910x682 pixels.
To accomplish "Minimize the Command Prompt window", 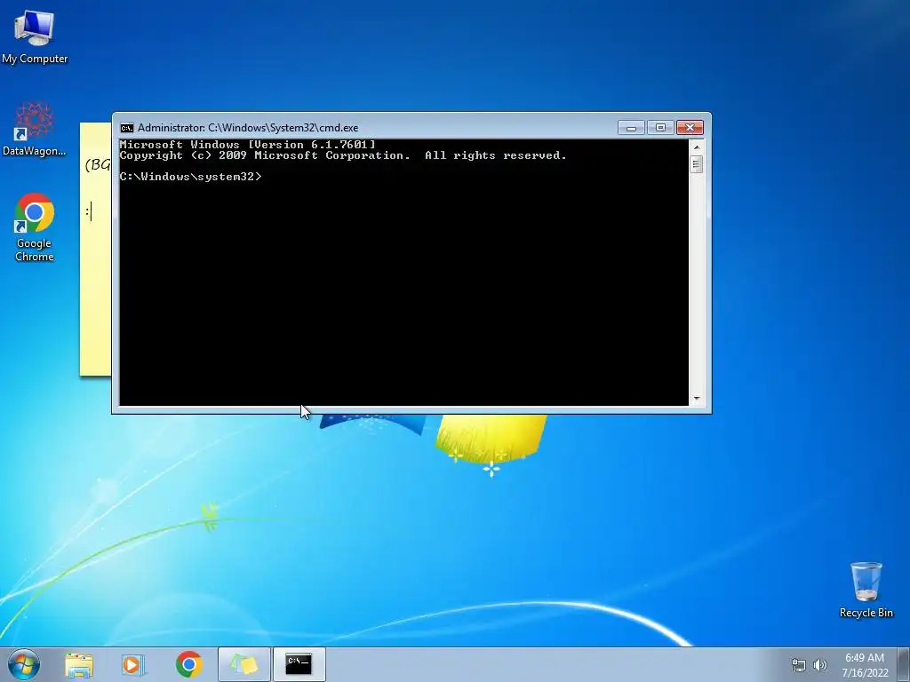I will pyautogui.click(x=631, y=128).
